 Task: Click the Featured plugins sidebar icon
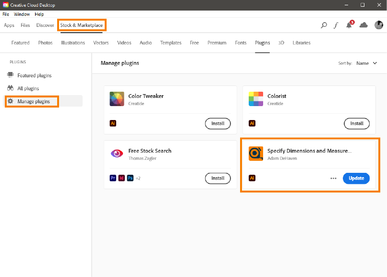tap(11, 75)
